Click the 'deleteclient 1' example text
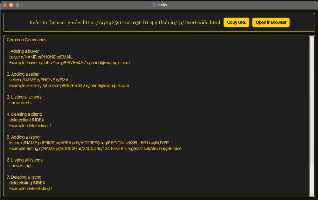Viewport: 318px width, 200px height. pos(31,126)
